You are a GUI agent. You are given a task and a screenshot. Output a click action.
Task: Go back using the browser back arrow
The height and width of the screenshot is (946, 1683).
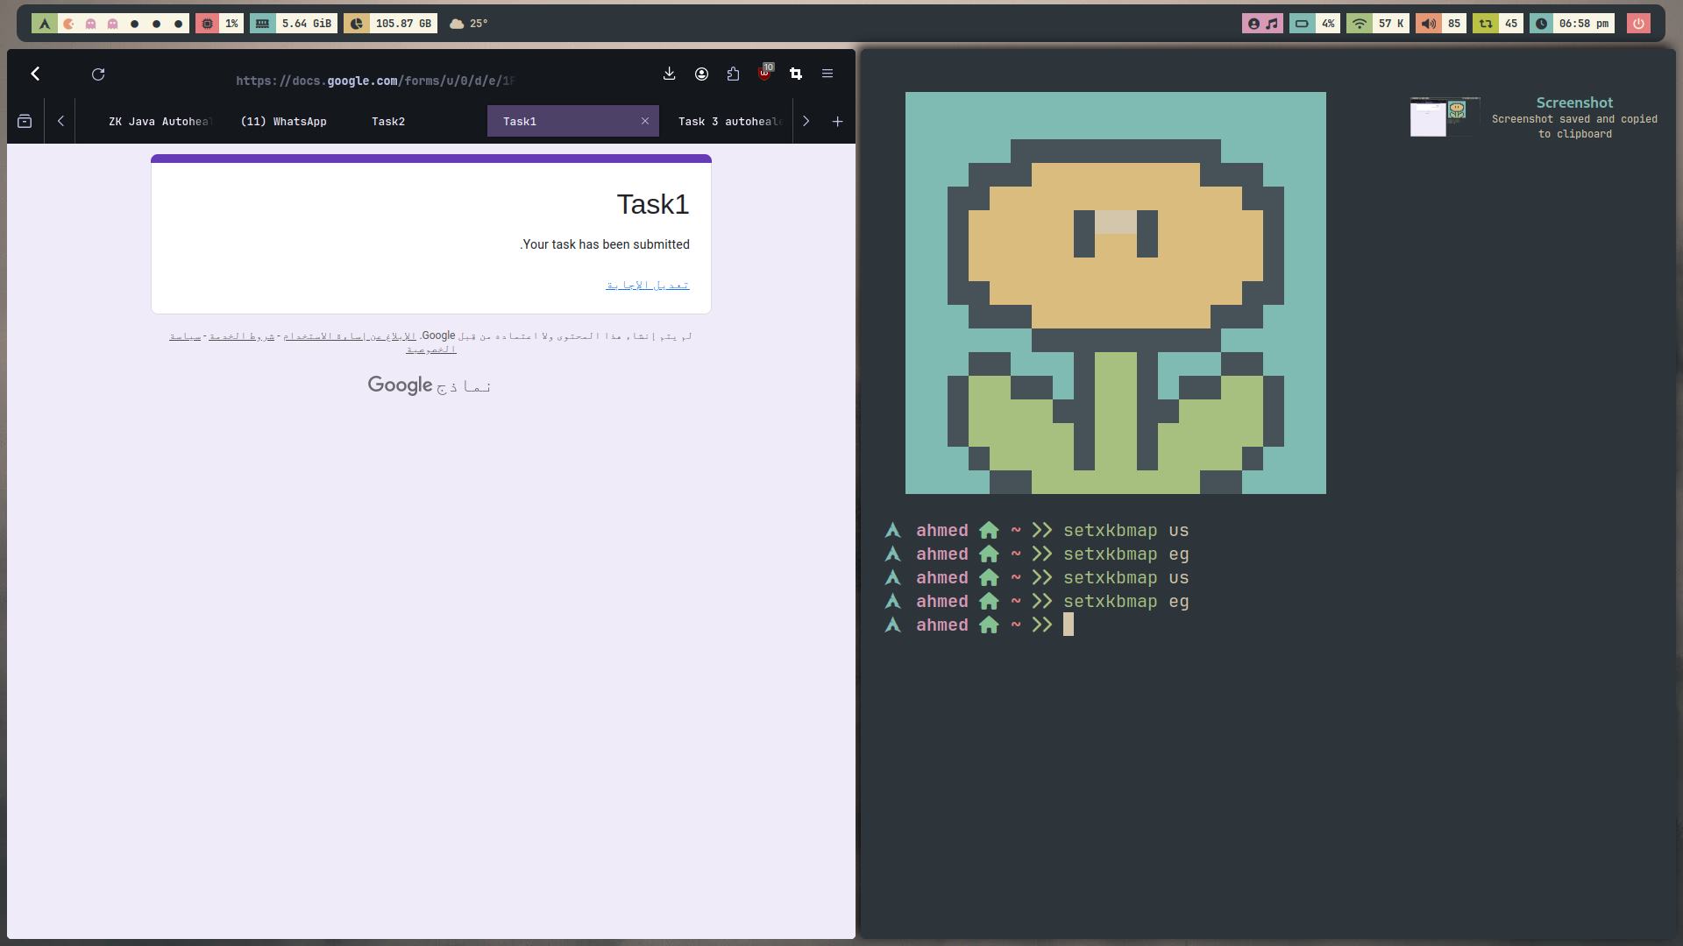36,74
